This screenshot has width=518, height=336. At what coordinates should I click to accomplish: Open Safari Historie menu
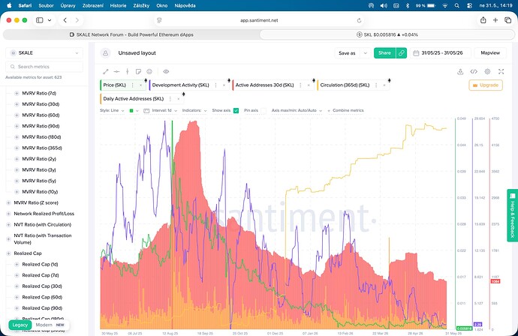click(119, 5)
